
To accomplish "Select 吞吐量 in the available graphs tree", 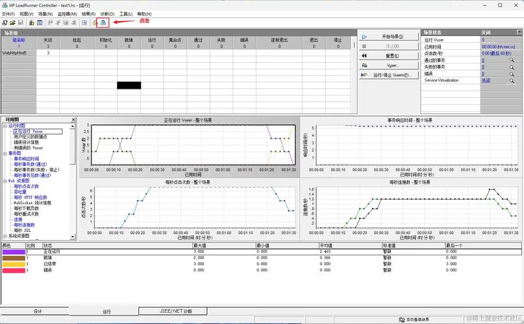I will 20,192.
